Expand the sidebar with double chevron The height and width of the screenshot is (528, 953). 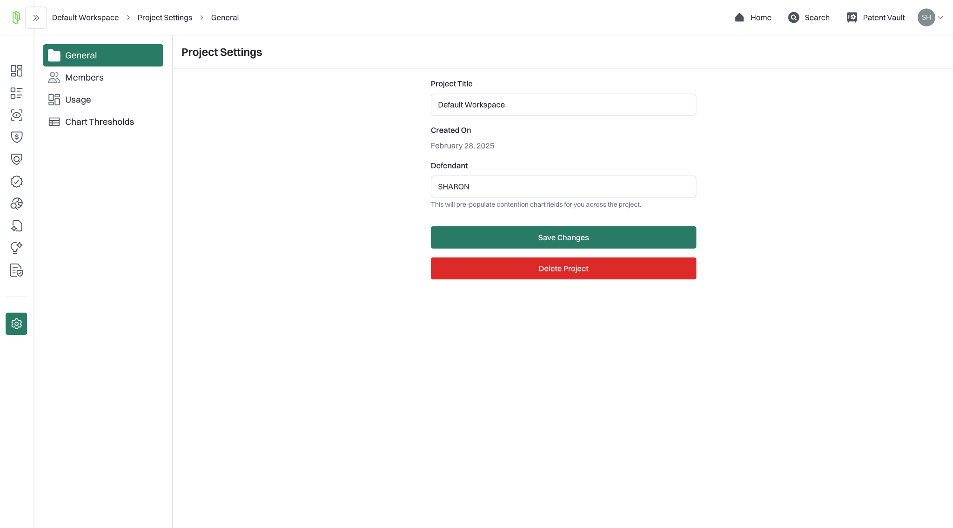click(x=36, y=18)
